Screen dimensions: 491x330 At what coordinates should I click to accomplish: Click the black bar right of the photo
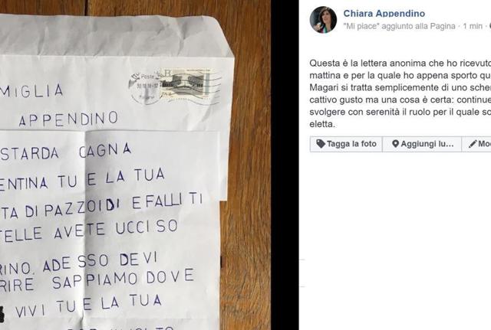[285, 165]
